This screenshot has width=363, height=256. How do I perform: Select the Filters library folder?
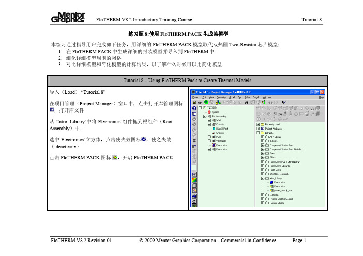point(273,157)
